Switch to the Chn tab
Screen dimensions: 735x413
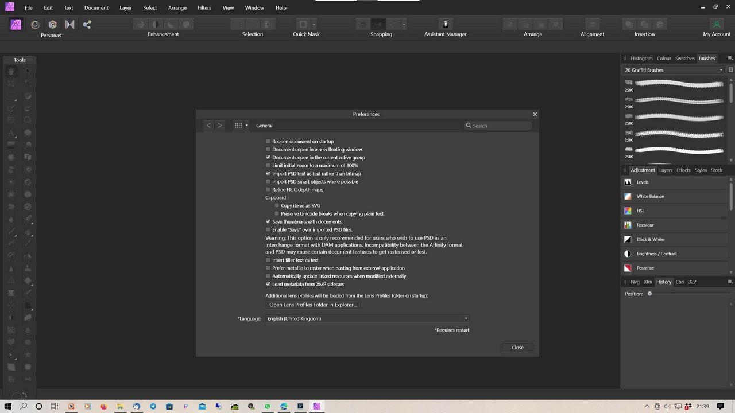click(679, 282)
